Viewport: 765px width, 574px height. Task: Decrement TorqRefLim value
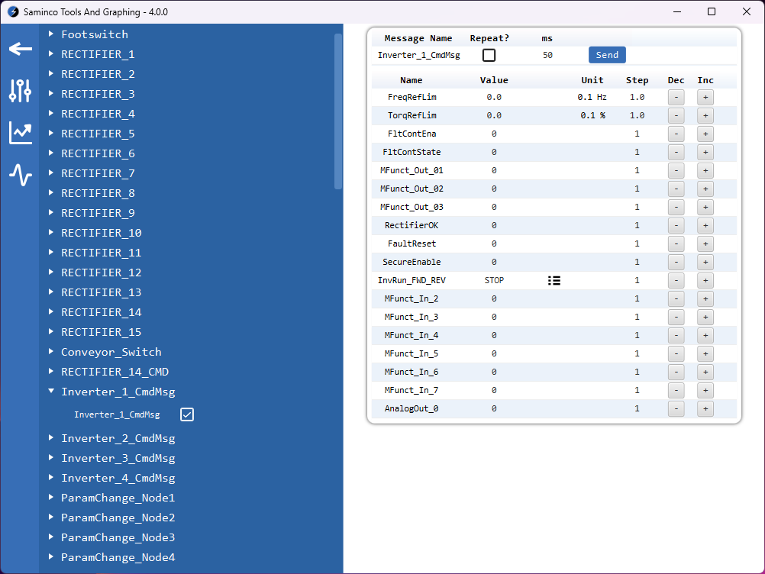coord(676,115)
